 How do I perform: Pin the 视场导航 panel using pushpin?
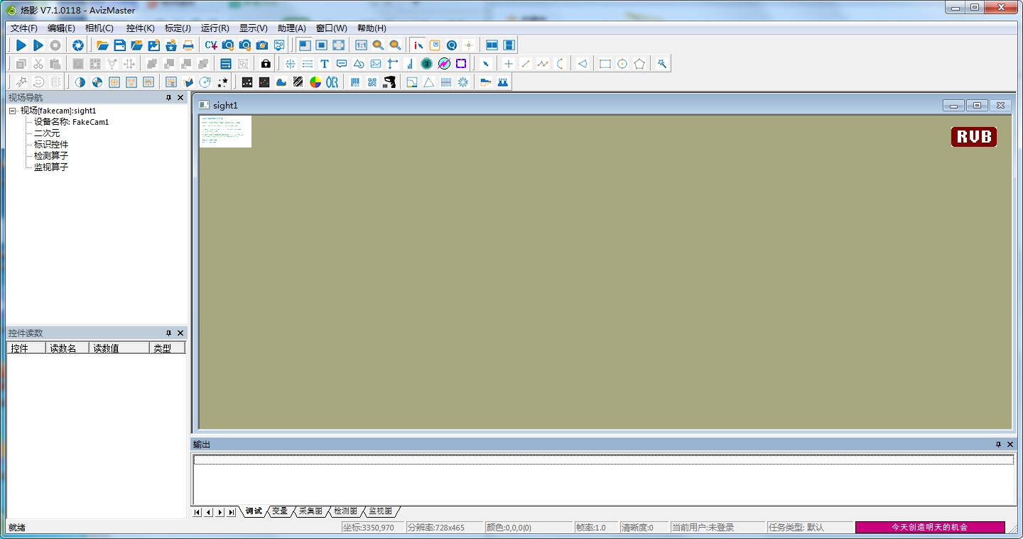168,98
